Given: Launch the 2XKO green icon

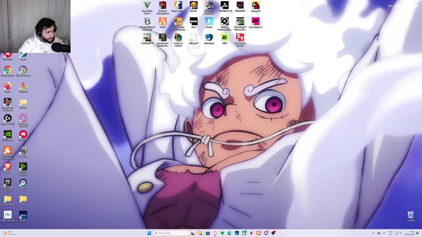Looking at the screenshot, I should click(225, 39).
